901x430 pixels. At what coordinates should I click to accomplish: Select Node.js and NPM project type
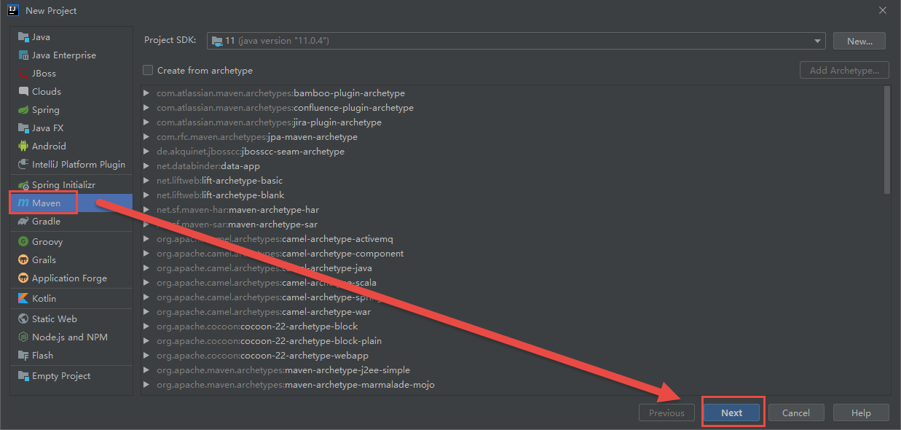coord(69,337)
